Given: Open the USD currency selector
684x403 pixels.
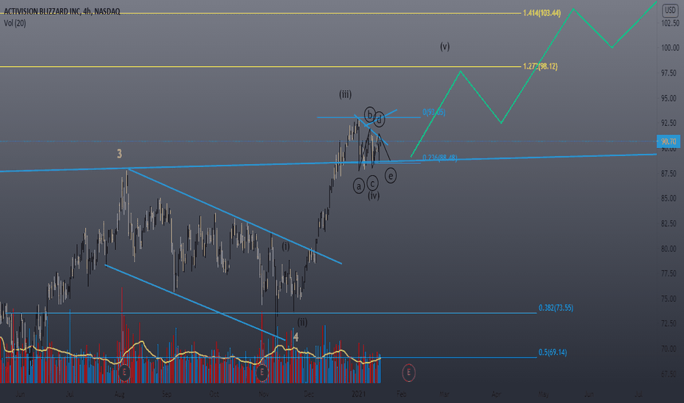Looking at the screenshot, I should 670,10.
